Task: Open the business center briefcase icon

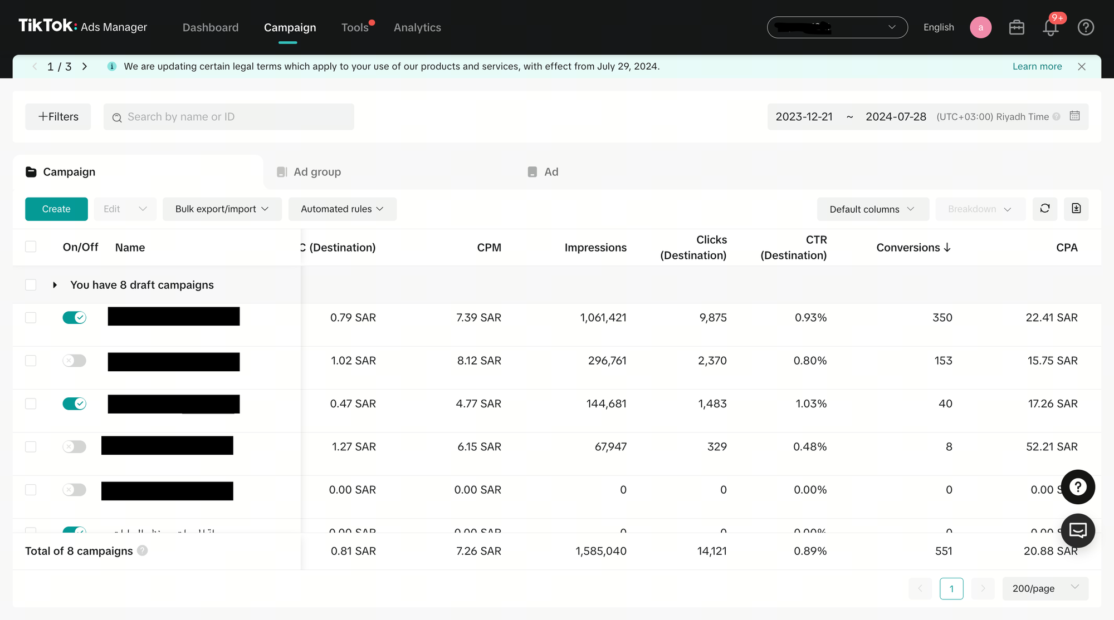Action: (x=1017, y=27)
